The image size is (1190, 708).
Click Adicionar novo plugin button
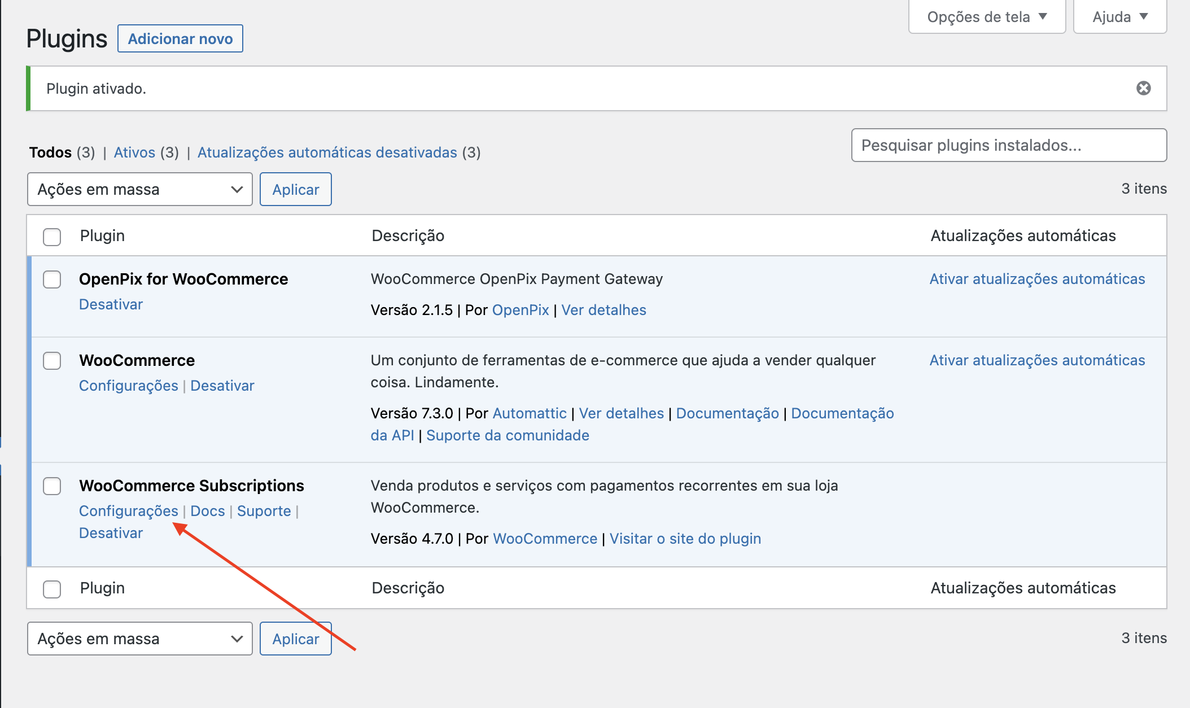click(x=180, y=39)
